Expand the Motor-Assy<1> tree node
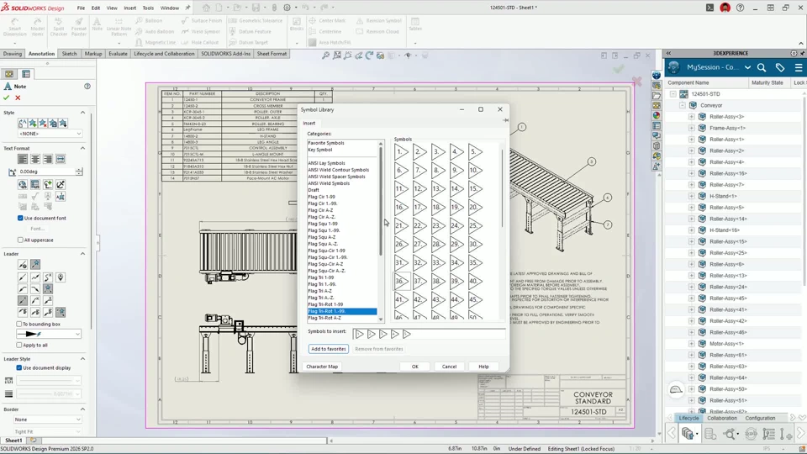Viewport: 807px width, 454px height. point(691,344)
